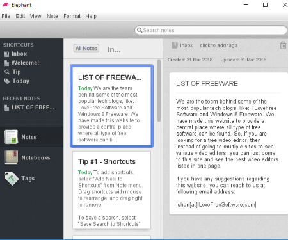The height and width of the screenshot is (240, 288).
Task: Click the Inbox notebook label in editor
Action: pos(186,45)
